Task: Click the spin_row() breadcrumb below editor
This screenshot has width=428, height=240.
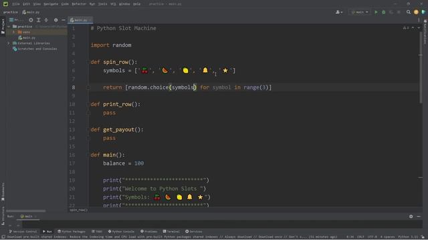Action: click(x=79, y=210)
